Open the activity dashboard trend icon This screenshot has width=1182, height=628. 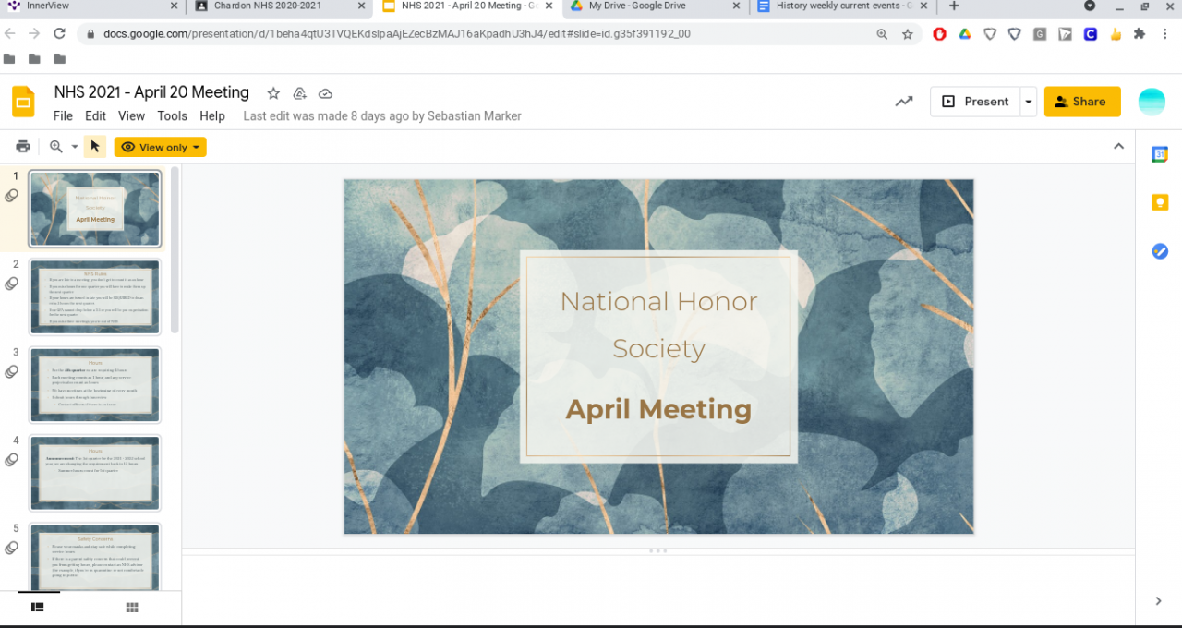(x=904, y=102)
